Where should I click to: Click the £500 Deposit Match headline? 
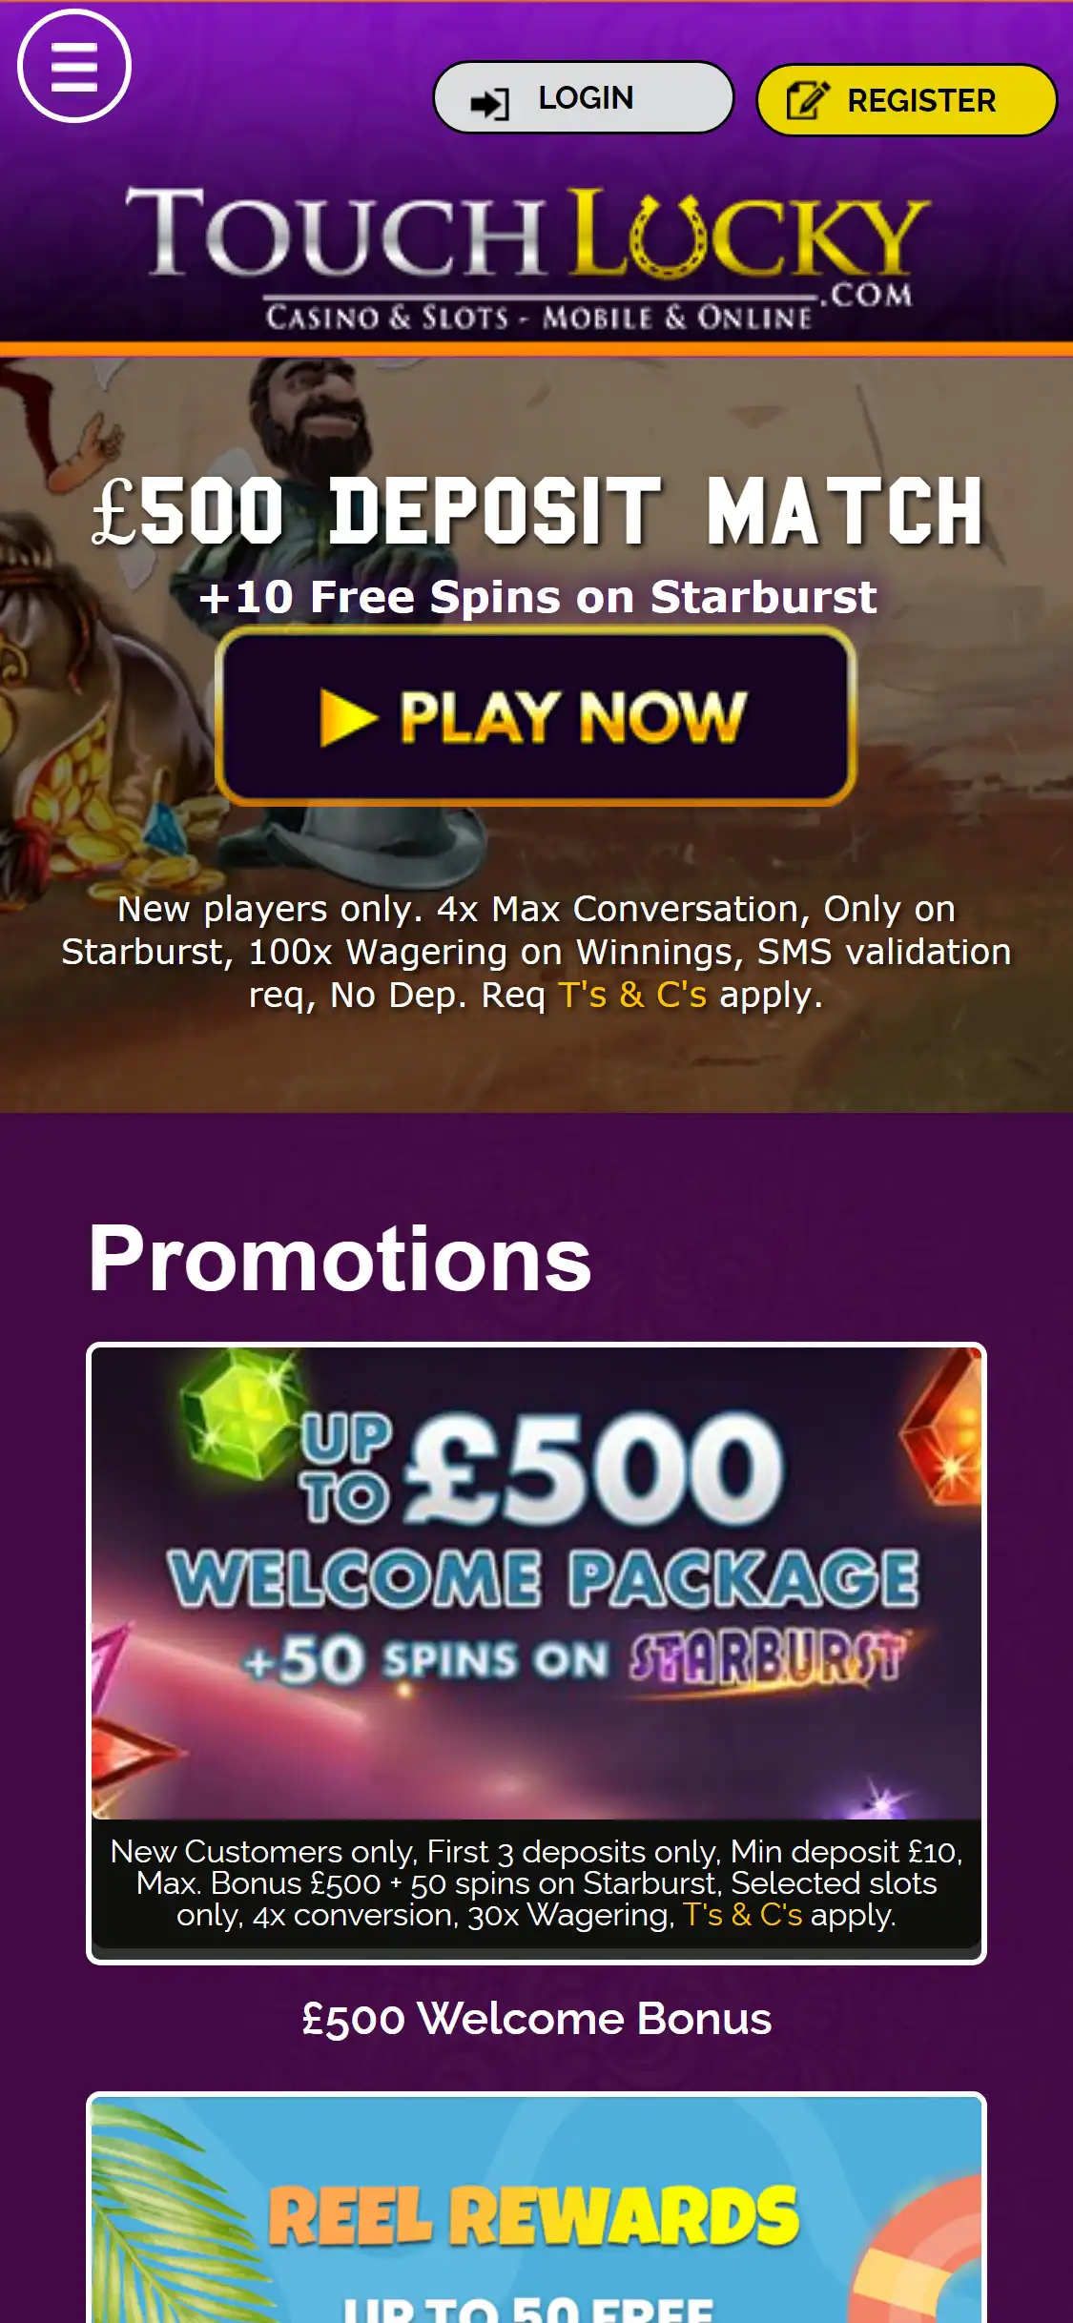[x=537, y=512]
